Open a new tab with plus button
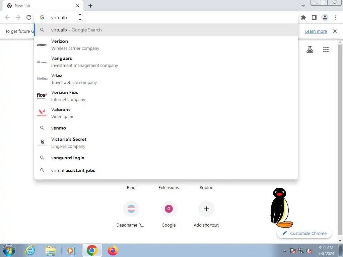Viewport: 343px width, 257px height. [x=90, y=6]
